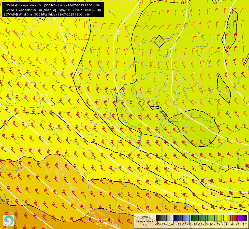
Task: Click the 5680 geopotential contour label
Action: point(231,11)
